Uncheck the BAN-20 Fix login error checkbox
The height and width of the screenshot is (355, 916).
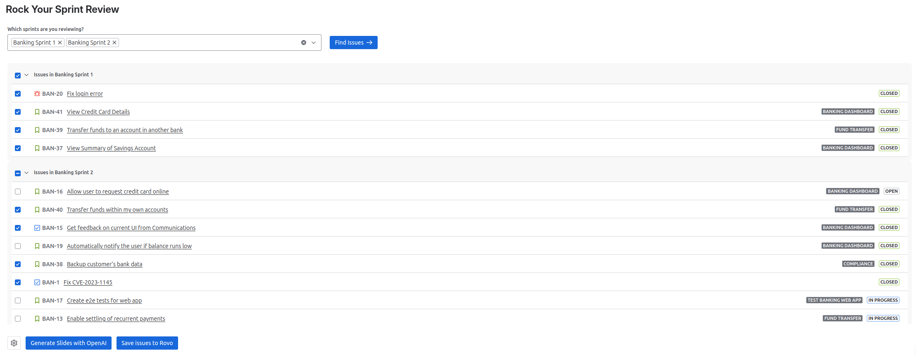tap(18, 94)
